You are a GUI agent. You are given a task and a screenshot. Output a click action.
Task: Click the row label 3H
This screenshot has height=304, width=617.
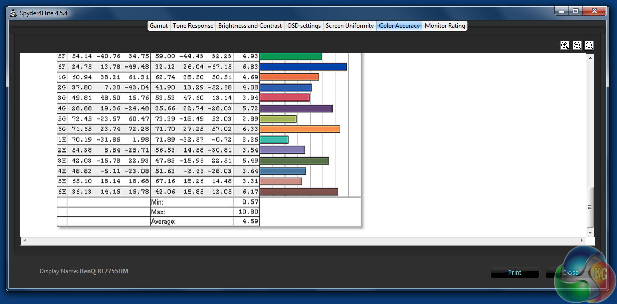[62, 161]
